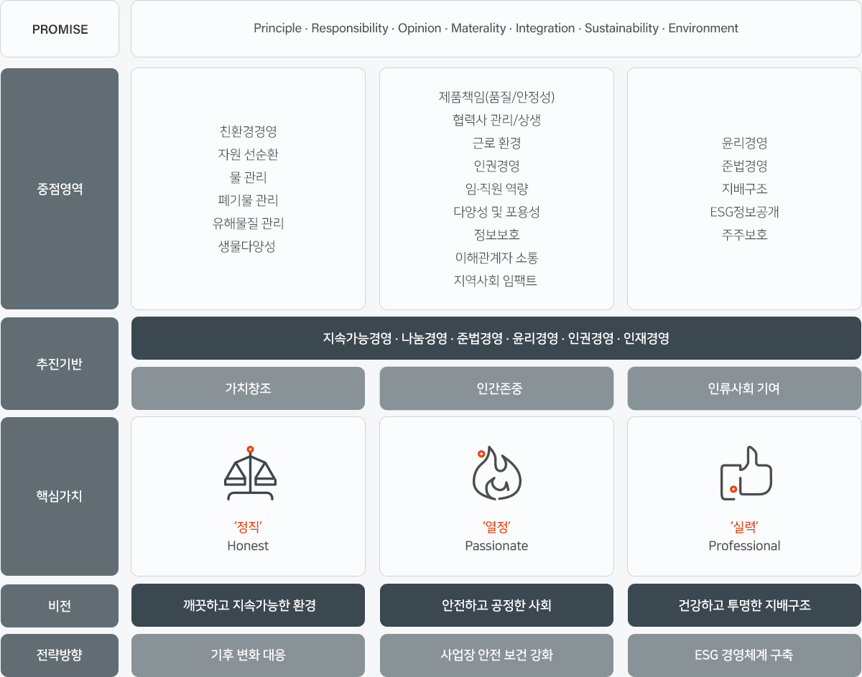Click '지배구조' text
The height and width of the screenshot is (677, 862).
(x=744, y=189)
